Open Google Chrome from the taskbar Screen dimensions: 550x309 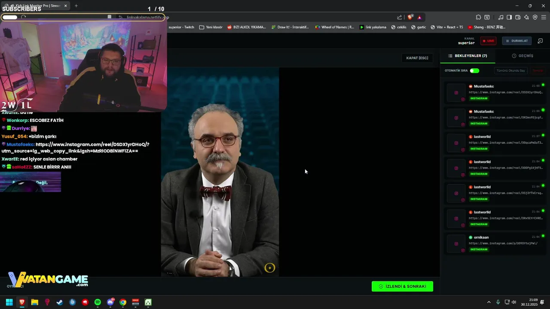click(123, 302)
